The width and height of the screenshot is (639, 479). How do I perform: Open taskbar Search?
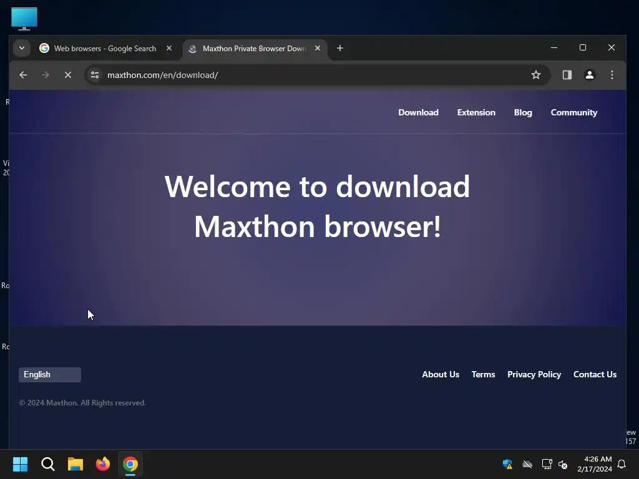pos(47,464)
